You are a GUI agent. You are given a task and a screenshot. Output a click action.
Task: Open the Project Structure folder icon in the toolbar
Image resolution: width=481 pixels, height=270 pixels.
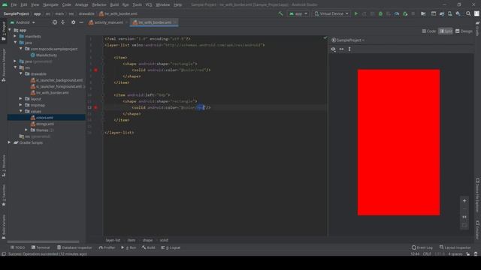click(423, 13)
